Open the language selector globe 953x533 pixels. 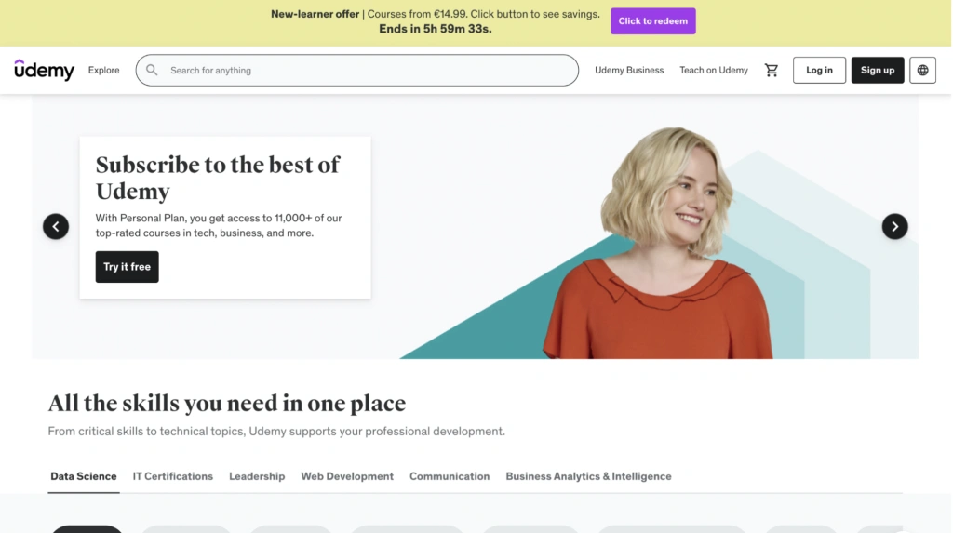tap(922, 71)
